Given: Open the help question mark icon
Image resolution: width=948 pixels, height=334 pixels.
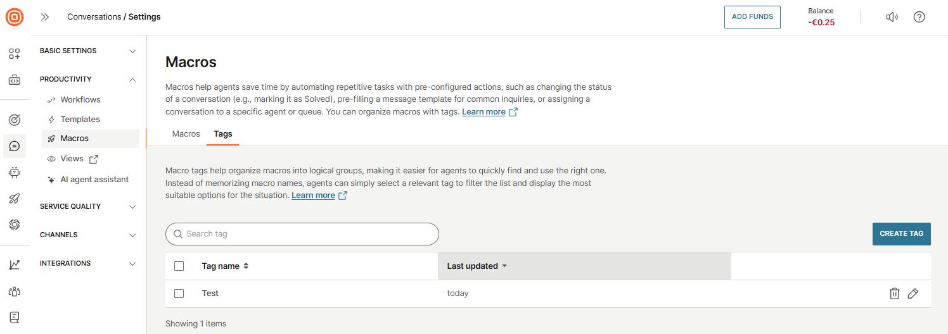Looking at the screenshot, I should [919, 17].
